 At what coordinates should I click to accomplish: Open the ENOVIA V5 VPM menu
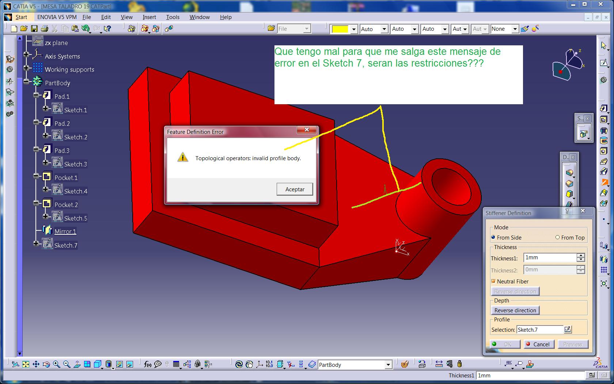click(x=57, y=17)
